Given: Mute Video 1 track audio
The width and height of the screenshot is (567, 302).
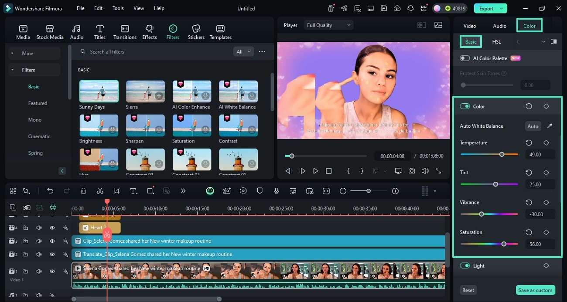Looking at the screenshot, I should pyautogui.click(x=39, y=271).
